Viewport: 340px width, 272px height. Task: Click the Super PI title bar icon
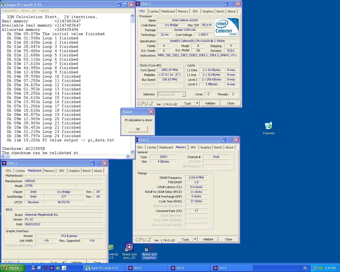click(x=3, y=5)
